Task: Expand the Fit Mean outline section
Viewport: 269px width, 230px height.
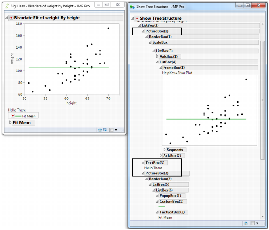Action: 10,123
